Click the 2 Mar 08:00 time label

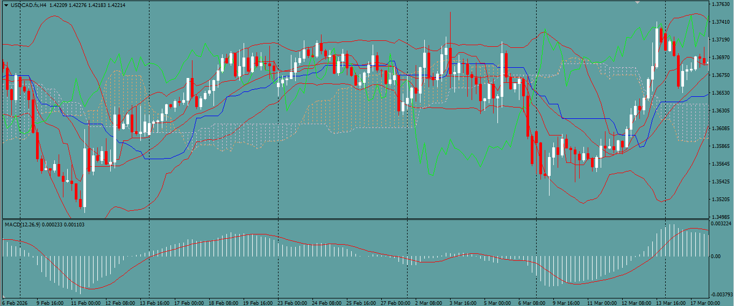click(429, 303)
